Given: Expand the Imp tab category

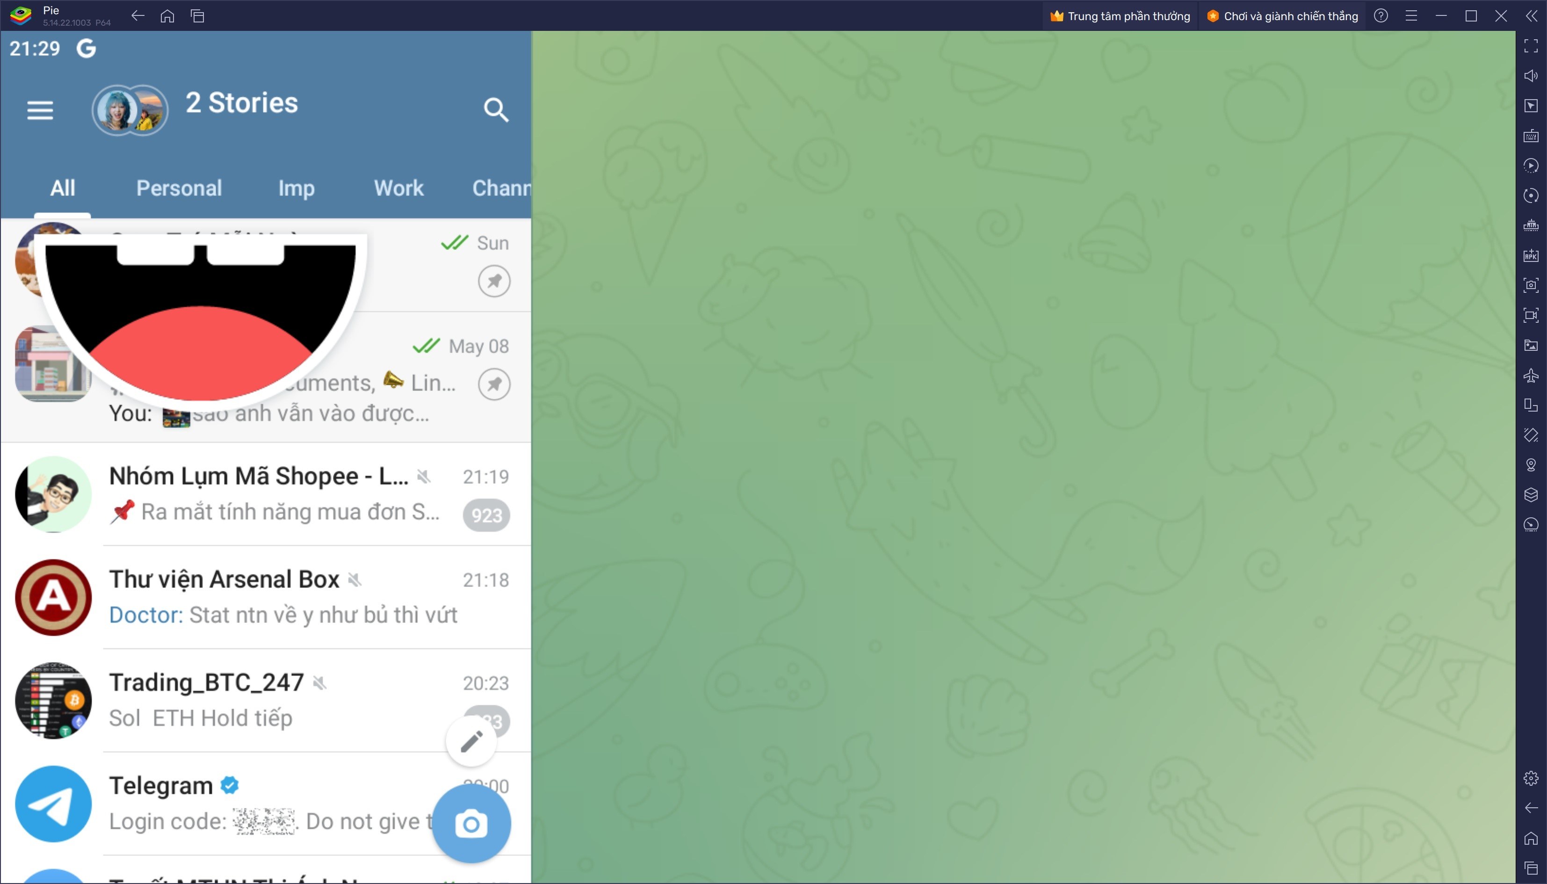Looking at the screenshot, I should [x=296, y=188].
